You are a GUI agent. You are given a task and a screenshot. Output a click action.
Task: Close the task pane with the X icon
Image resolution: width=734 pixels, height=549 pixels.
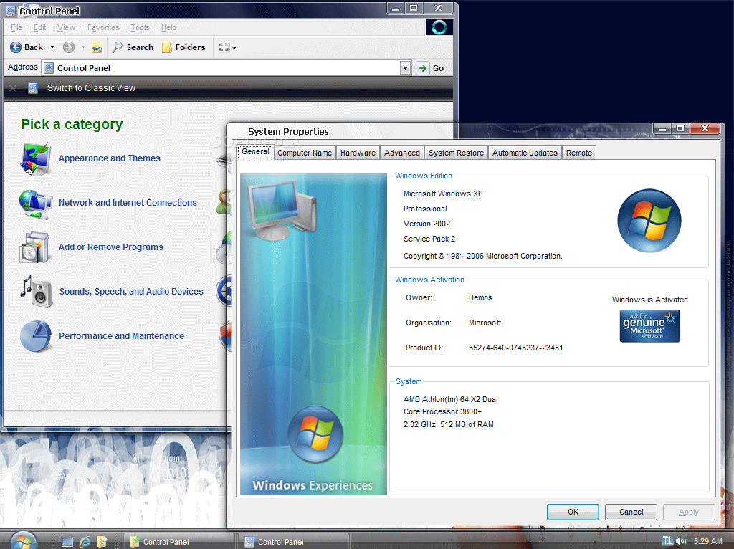pyautogui.click(x=13, y=88)
